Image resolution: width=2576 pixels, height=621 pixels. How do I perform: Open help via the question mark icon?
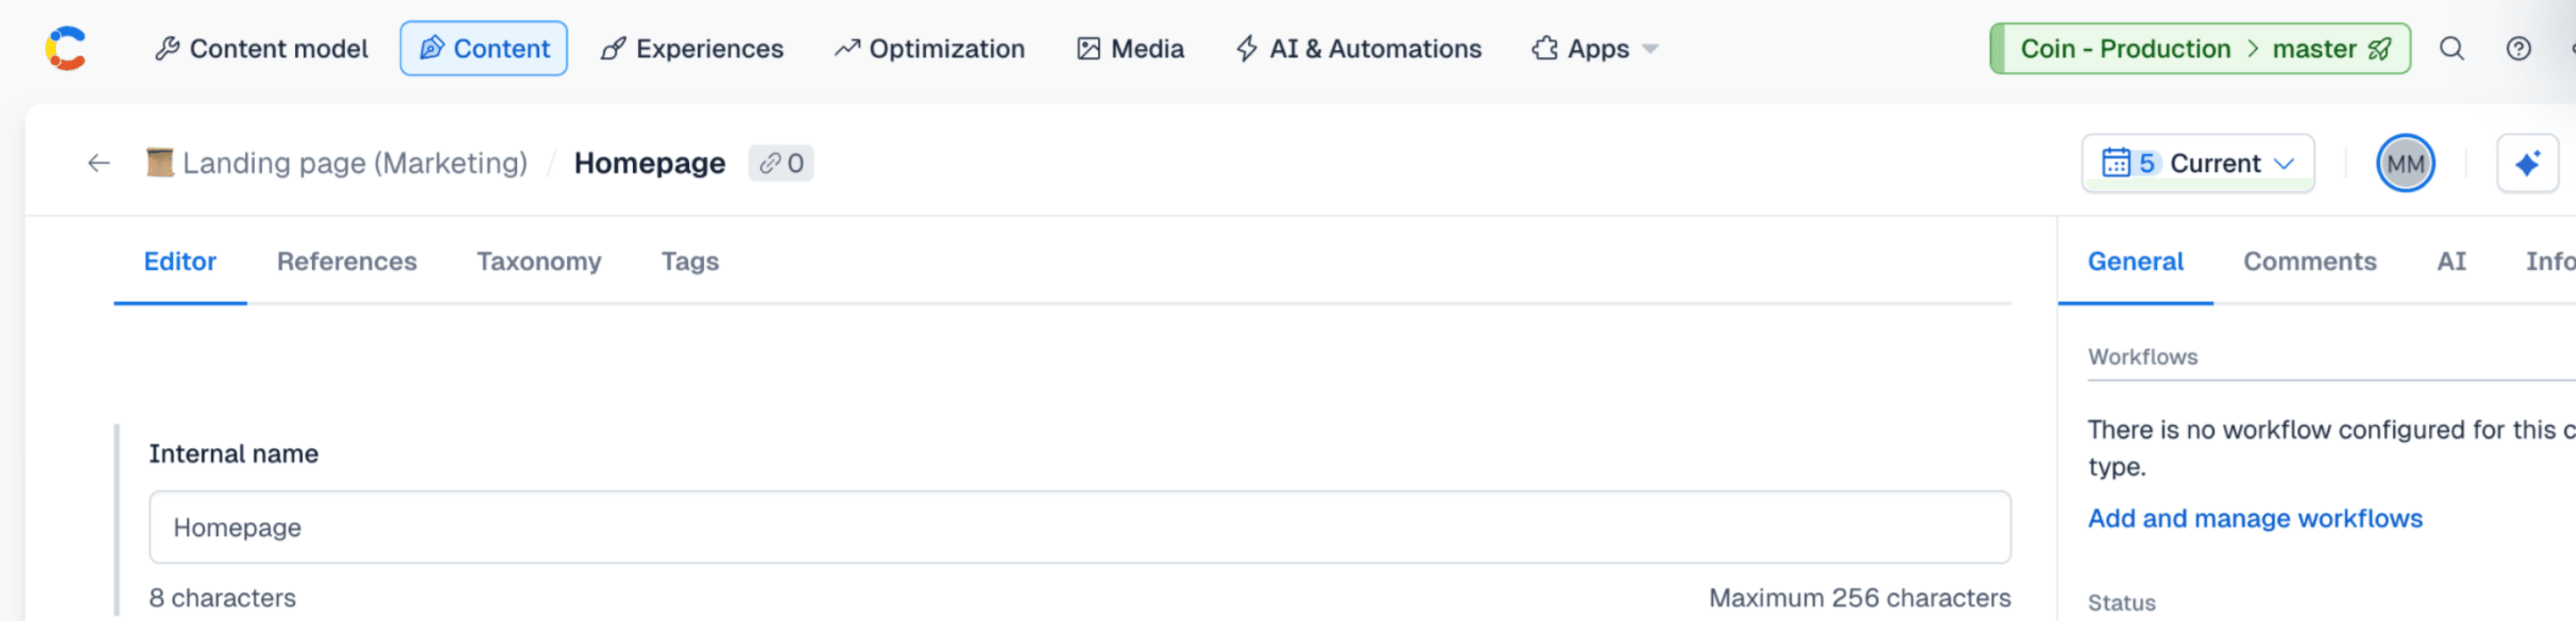(2519, 48)
